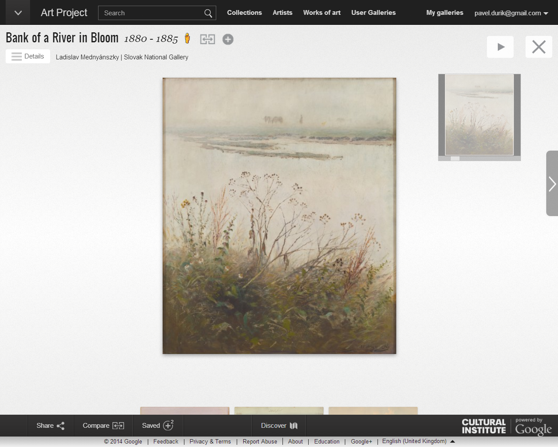This screenshot has height=447, width=558.
Task: Go to My galleries
Action: (x=445, y=13)
